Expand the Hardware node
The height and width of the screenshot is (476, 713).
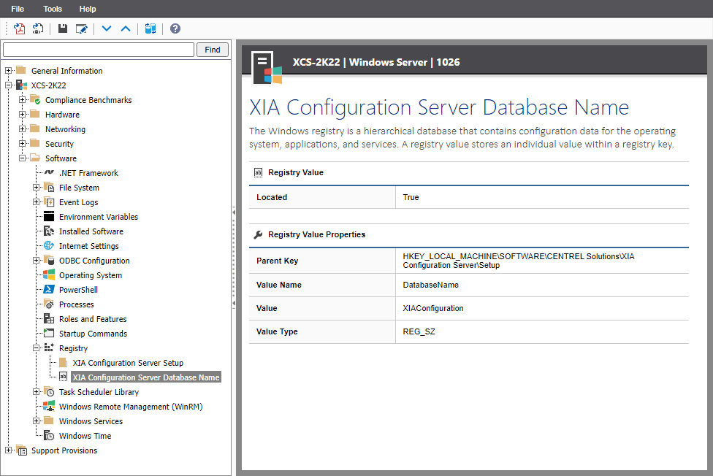[22, 114]
